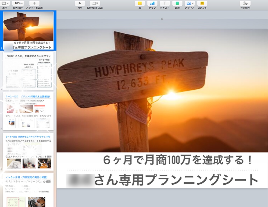Insert a table using the 表 icon
The image size is (268, 207).
[140, 3]
